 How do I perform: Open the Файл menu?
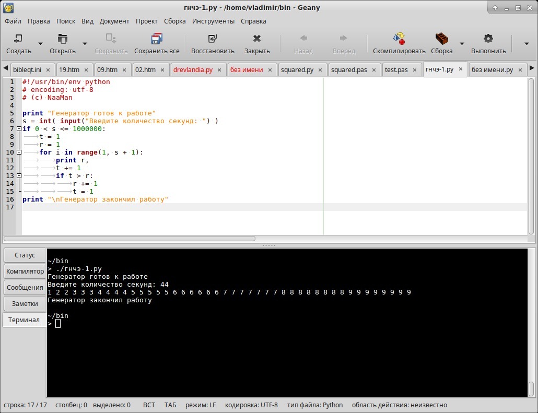[13, 21]
